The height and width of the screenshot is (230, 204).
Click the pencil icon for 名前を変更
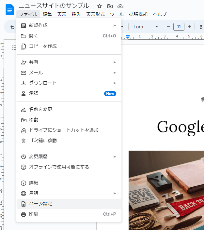coord(24,110)
